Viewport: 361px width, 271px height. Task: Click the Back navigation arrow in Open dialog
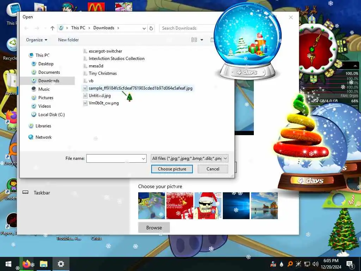(x=26, y=28)
